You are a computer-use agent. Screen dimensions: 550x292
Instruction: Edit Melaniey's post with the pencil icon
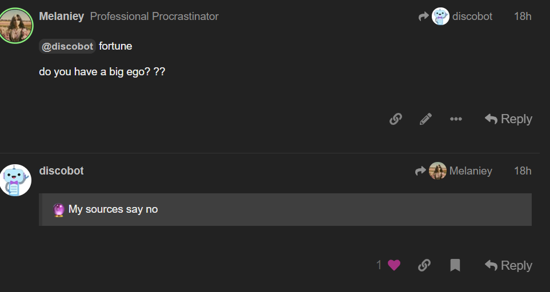point(425,119)
